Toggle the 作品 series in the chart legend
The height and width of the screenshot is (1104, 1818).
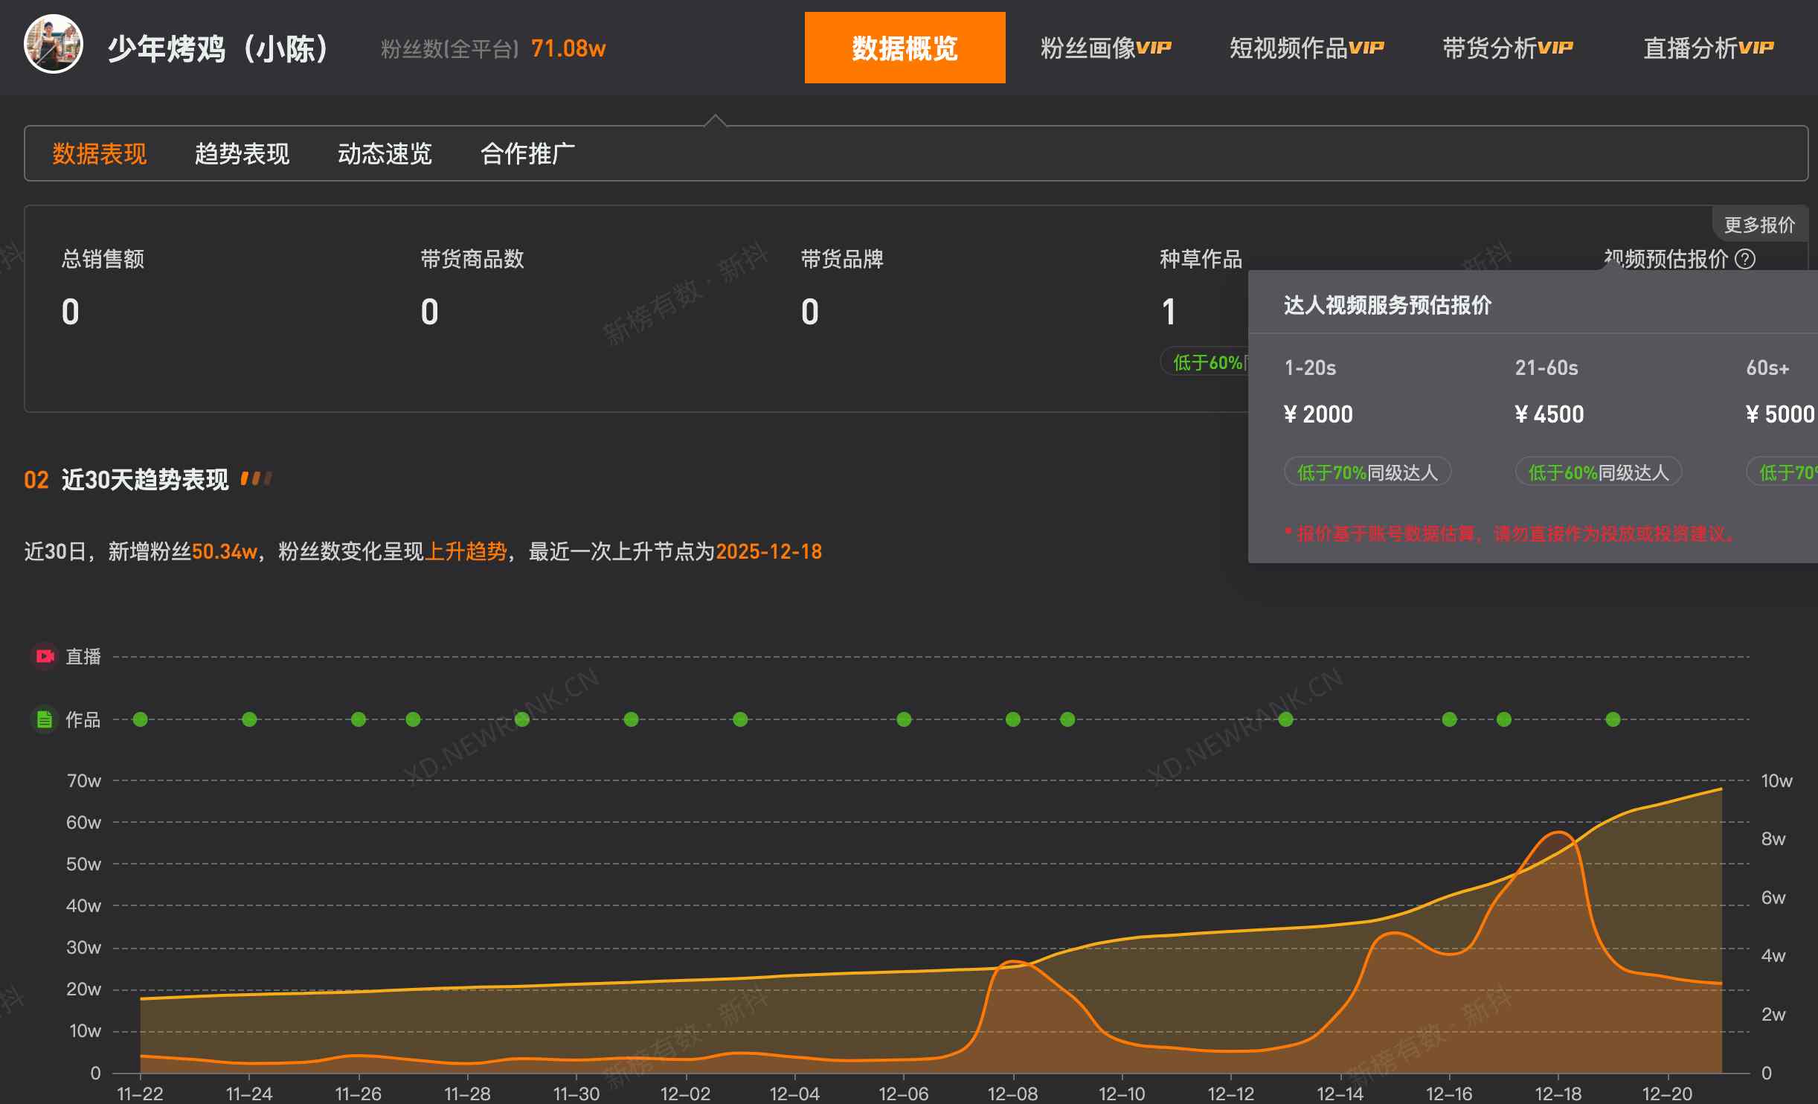pyautogui.click(x=45, y=719)
